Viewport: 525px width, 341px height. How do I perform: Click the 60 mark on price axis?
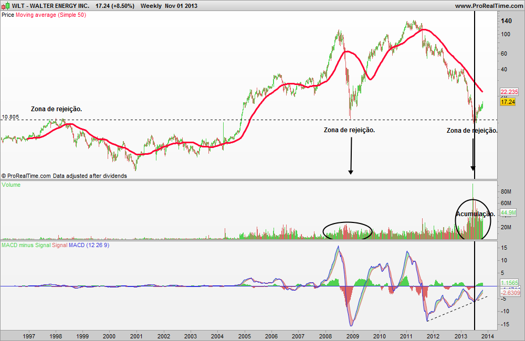(504, 54)
